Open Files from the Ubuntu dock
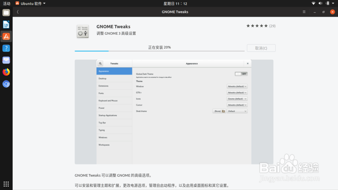338x190 pixels. tap(6, 13)
